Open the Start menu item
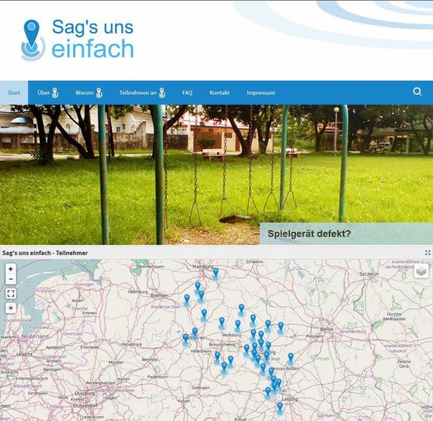The height and width of the screenshot is (421, 433). click(14, 93)
